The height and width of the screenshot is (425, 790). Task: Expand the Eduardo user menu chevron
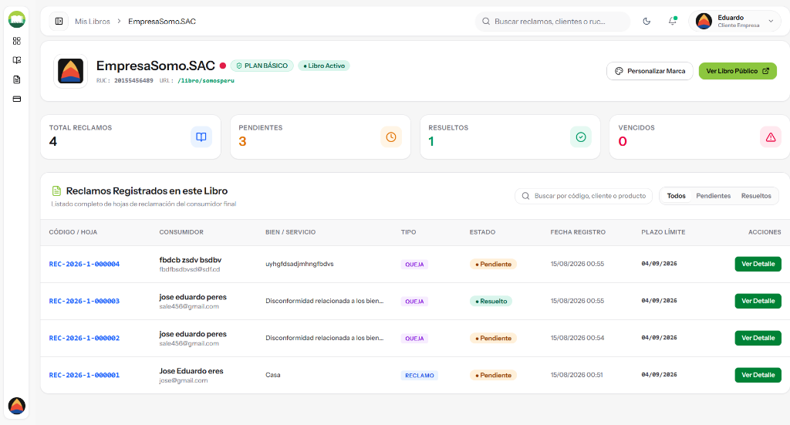click(771, 21)
